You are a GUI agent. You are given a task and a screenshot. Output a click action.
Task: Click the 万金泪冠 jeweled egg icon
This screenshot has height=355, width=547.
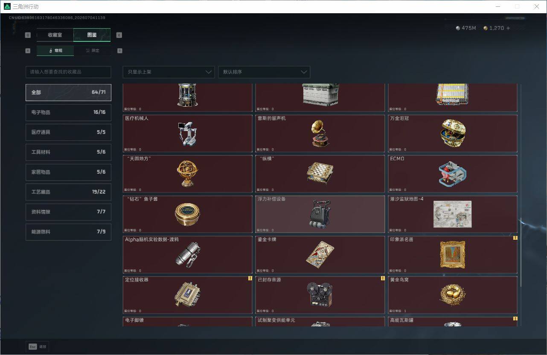[453, 134]
